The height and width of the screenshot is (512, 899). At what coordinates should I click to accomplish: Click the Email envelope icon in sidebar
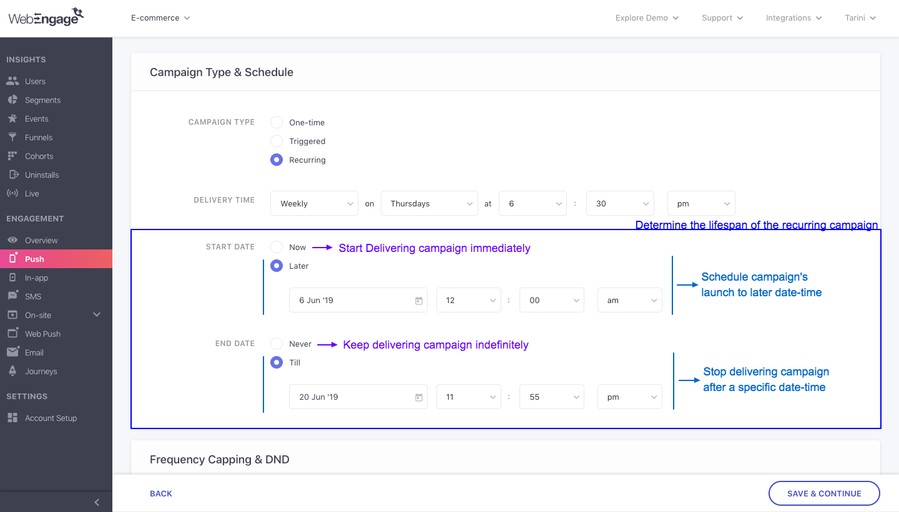point(12,352)
